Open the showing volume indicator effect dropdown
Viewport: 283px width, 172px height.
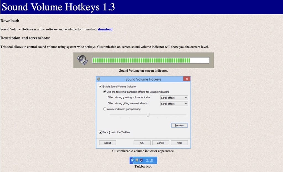174,98
